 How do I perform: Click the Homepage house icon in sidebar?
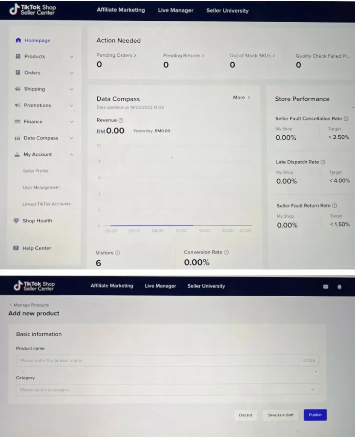coord(18,41)
